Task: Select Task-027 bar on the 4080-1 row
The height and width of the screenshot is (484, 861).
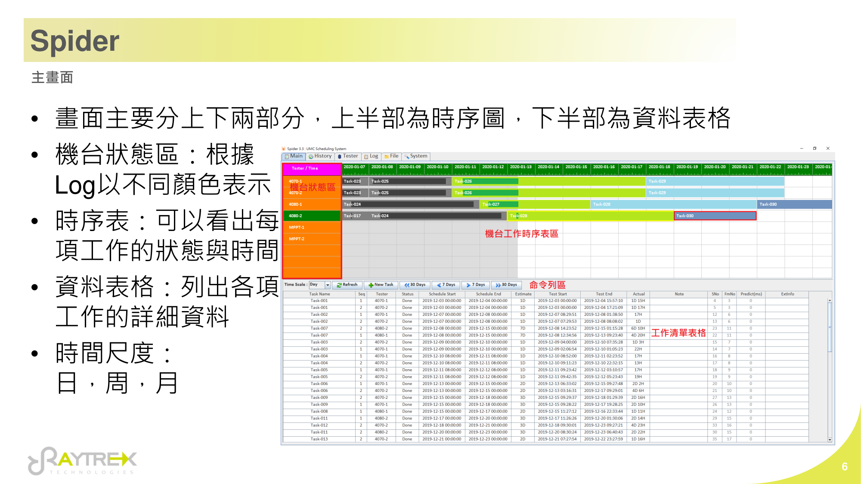Action: tap(535, 204)
